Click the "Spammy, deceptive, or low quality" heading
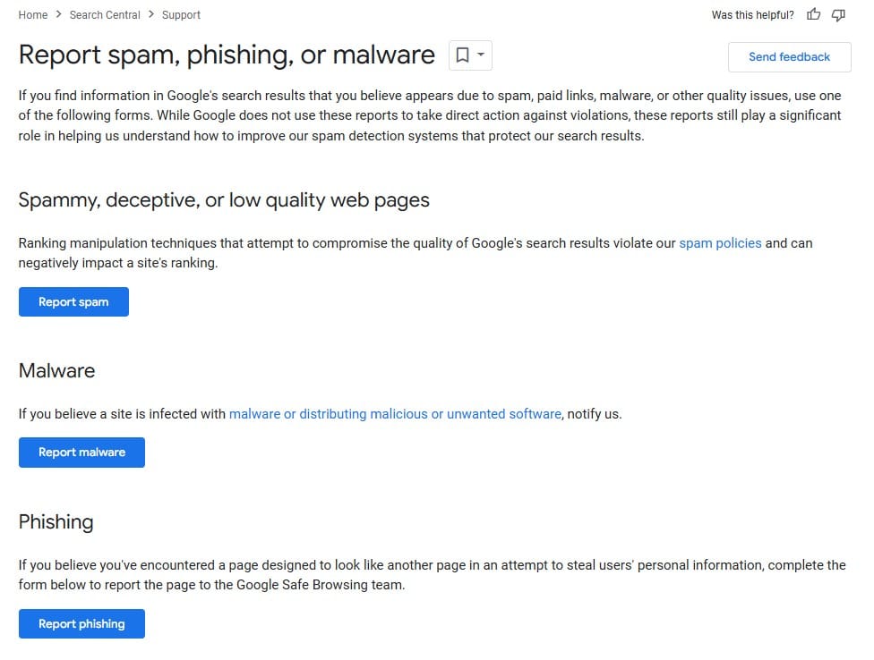This screenshot has width=874, height=660. [x=224, y=200]
